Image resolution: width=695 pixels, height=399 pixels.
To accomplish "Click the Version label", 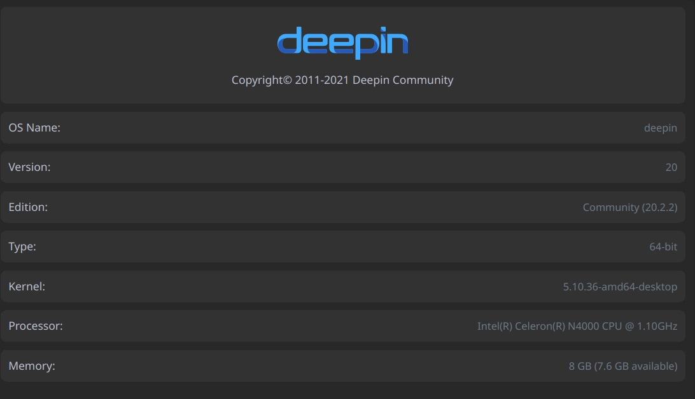I will pos(30,166).
